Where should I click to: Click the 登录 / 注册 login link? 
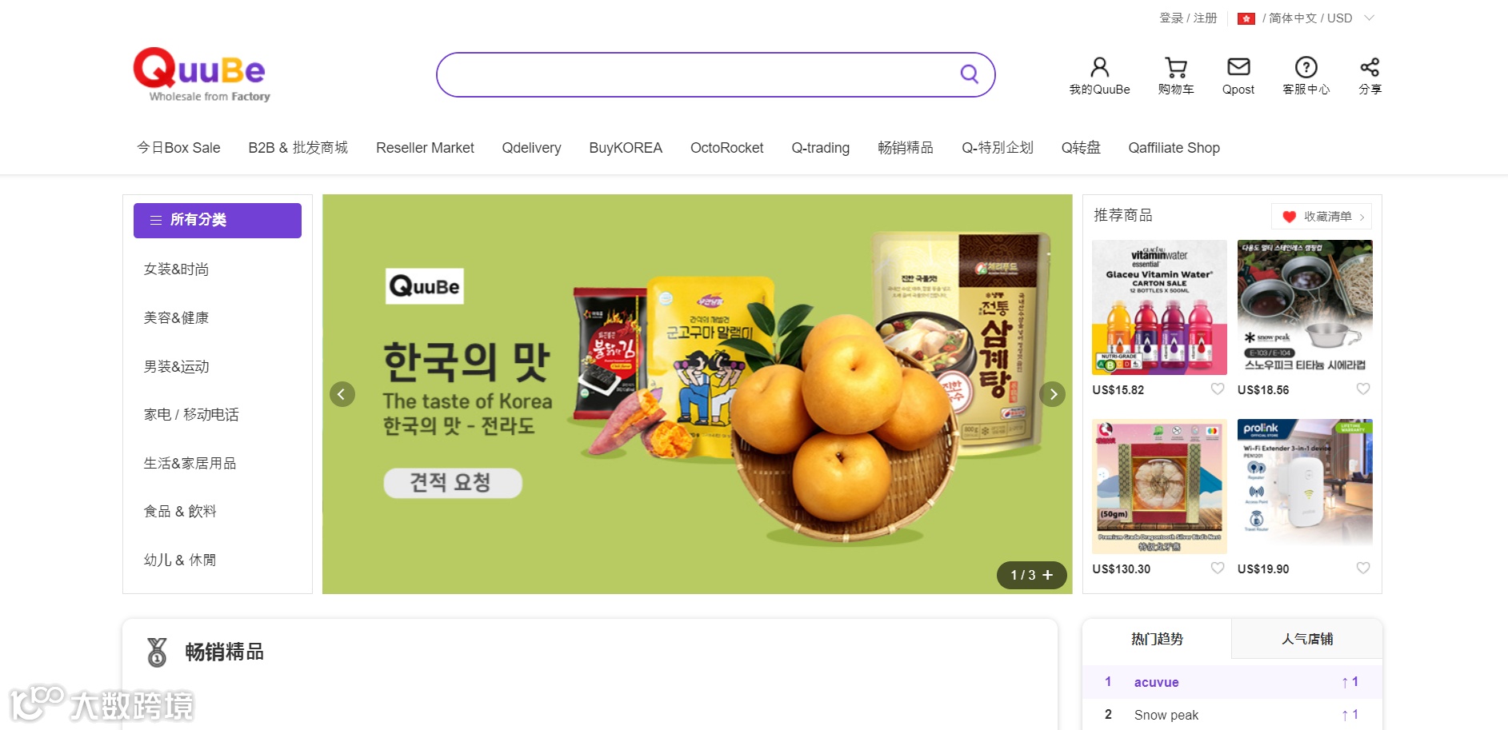[x=1188, y=18]
